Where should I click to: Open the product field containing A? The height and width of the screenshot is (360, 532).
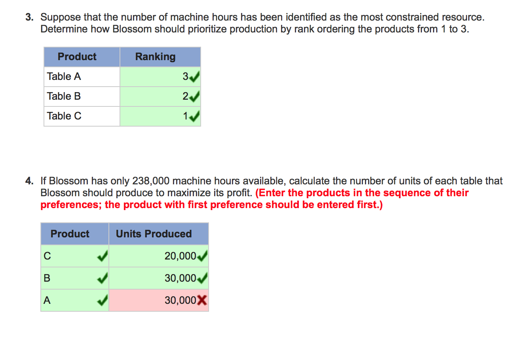[75, 300]
